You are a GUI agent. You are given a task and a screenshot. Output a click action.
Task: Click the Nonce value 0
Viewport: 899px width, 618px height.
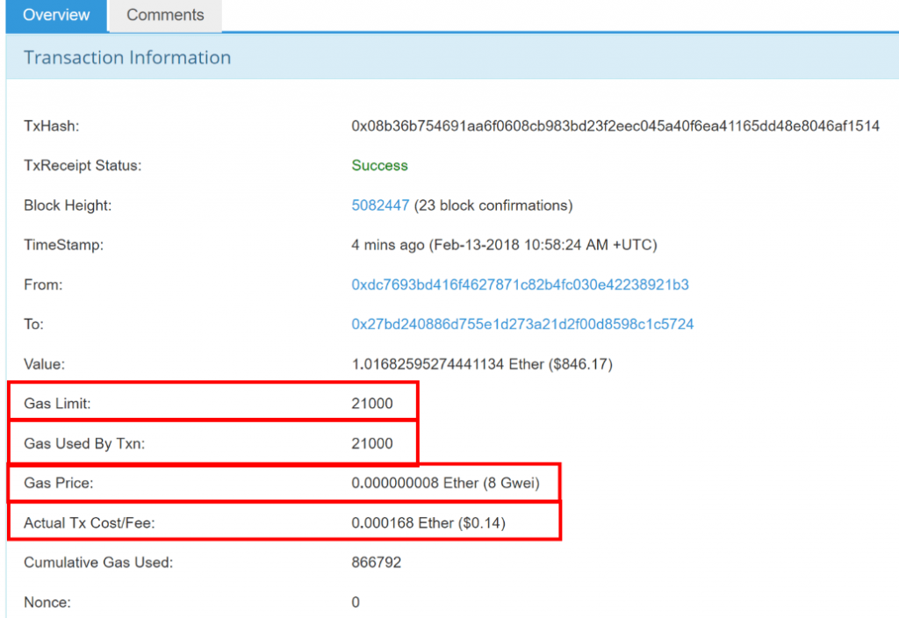[356, 602]
